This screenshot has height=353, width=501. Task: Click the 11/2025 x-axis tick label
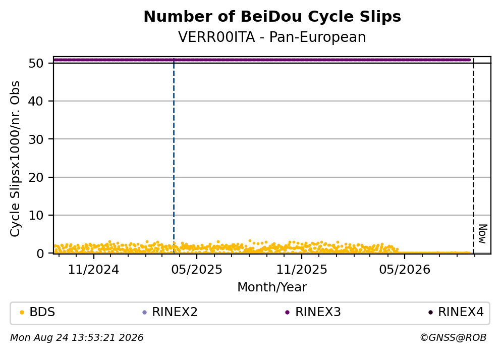(x=302, y=270)
